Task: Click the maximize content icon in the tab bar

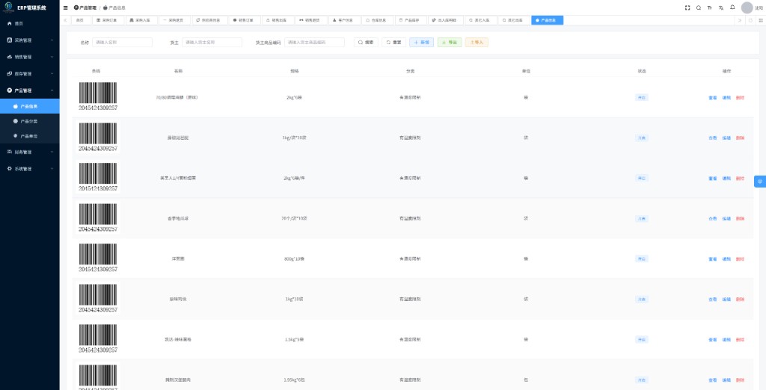Action: [761, 20]
